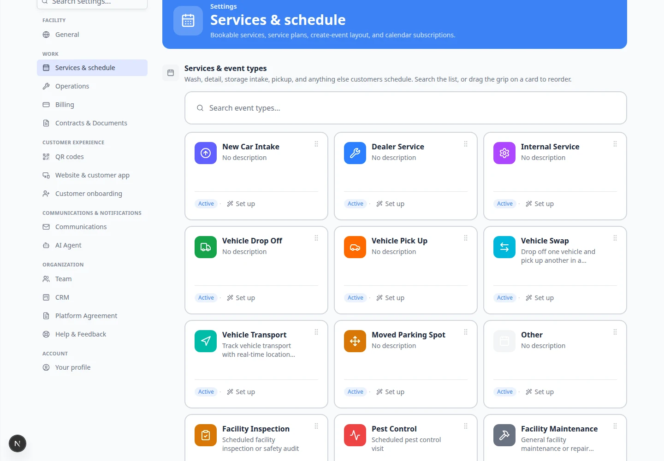Screen dimensions: 664x461
Task: Click the drag grip on Other card
Action: click(615, 332)
